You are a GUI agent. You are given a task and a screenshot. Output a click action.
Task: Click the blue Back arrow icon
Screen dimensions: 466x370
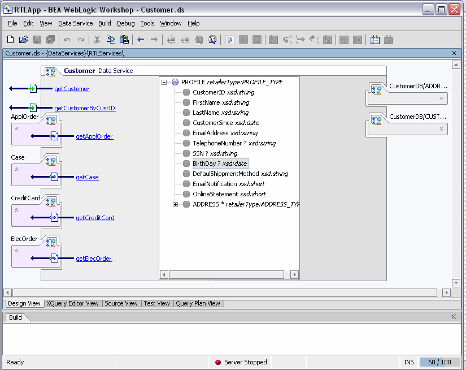tap(141, 40)
